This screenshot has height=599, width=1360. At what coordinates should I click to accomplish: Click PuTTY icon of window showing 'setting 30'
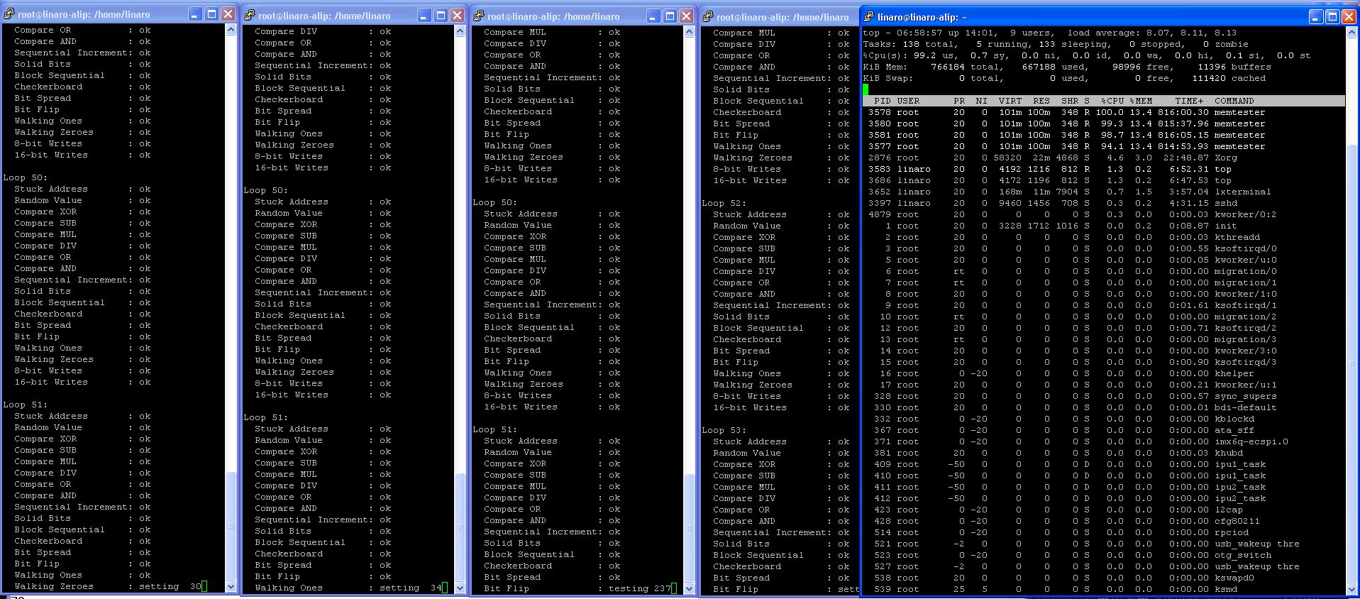[x=9, y=14]
